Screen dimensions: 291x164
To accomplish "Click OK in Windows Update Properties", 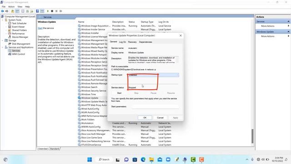I will click(145, 118).
